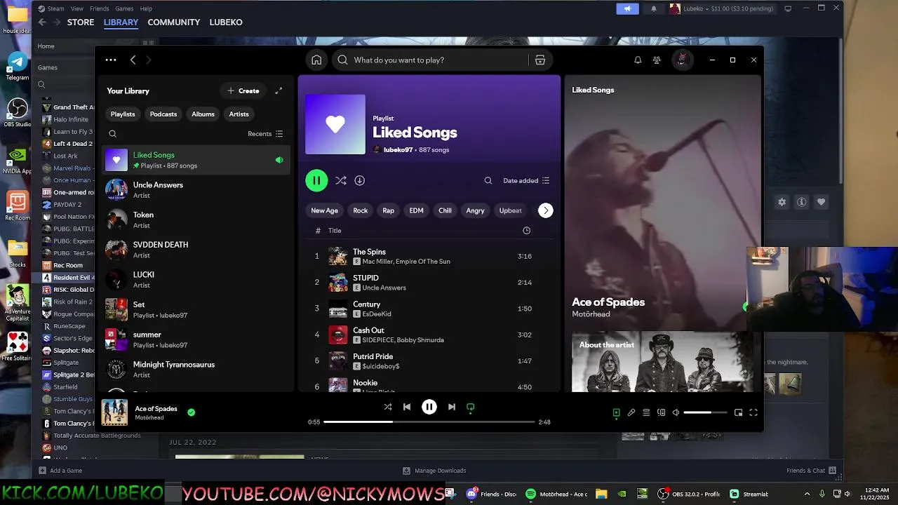
Task: Open the Steam View menu
Action: pyautogui.click(x=77, y=8)
